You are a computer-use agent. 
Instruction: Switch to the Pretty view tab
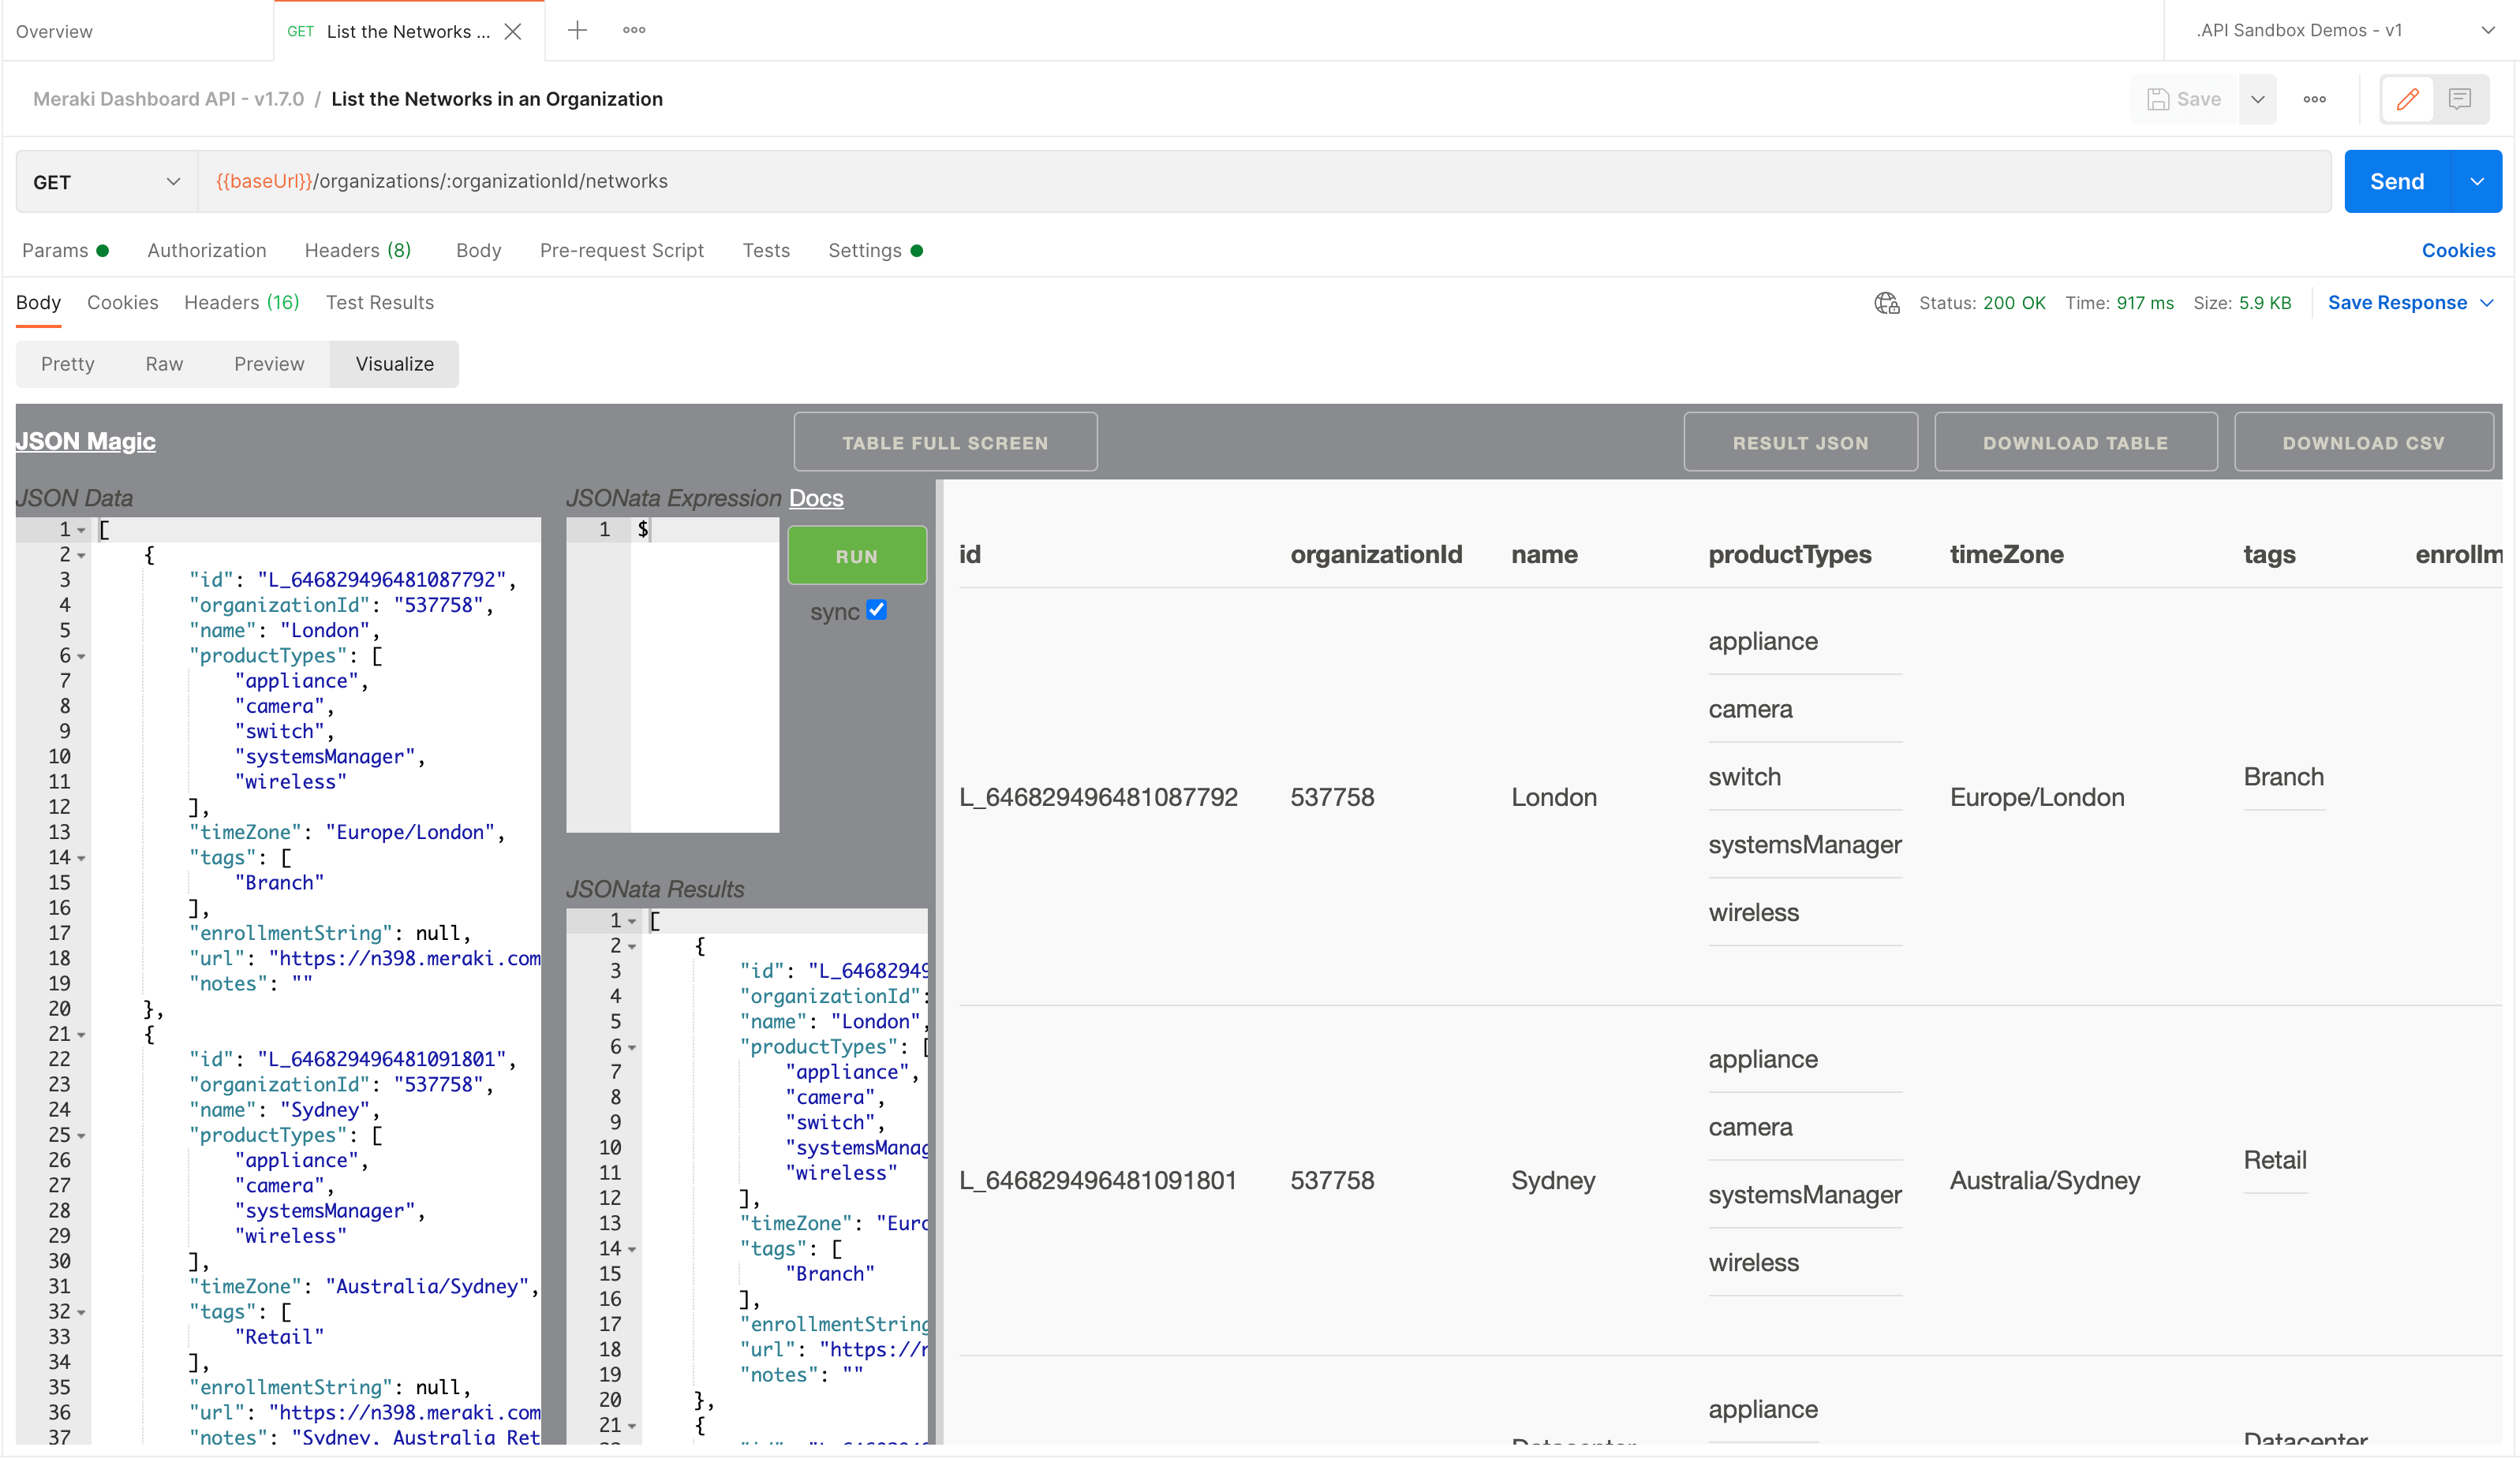pyautogui.click(x=68, y=364)
